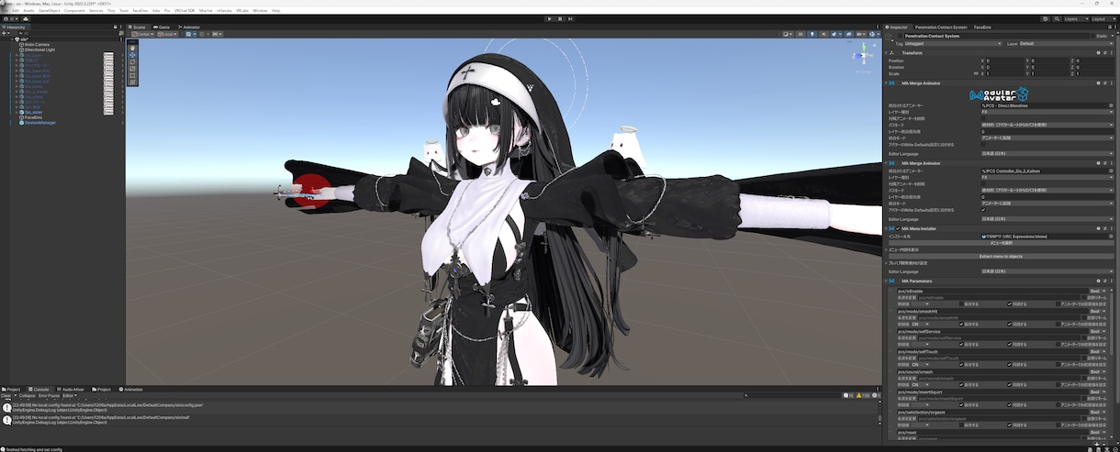Open Transform component help icon

(x=1099, y=52)
